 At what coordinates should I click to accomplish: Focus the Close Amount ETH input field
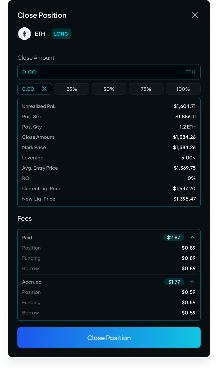99,72
